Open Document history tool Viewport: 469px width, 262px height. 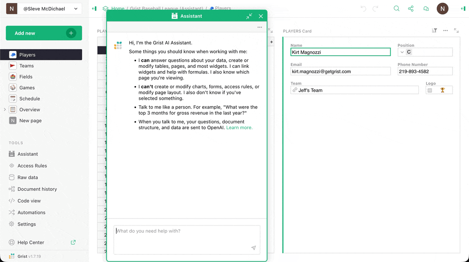(x=37, y=189)
